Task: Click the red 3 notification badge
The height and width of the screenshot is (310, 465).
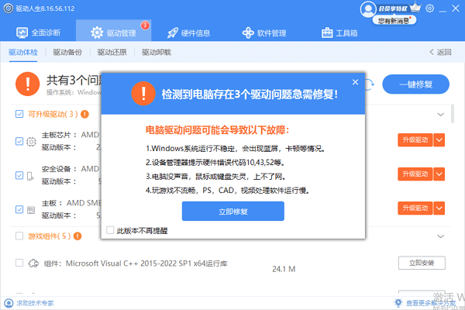Action: (145, 26)
